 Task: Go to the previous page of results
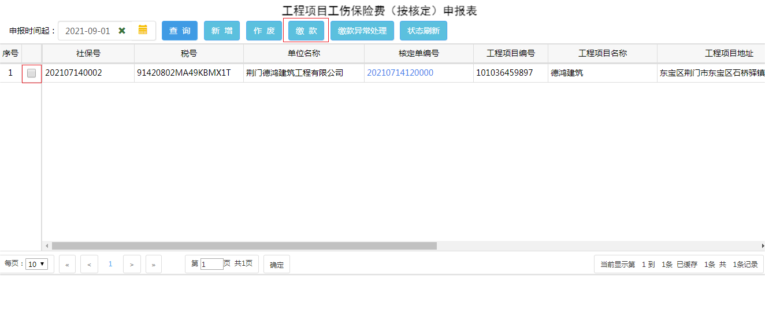point(88,265)
